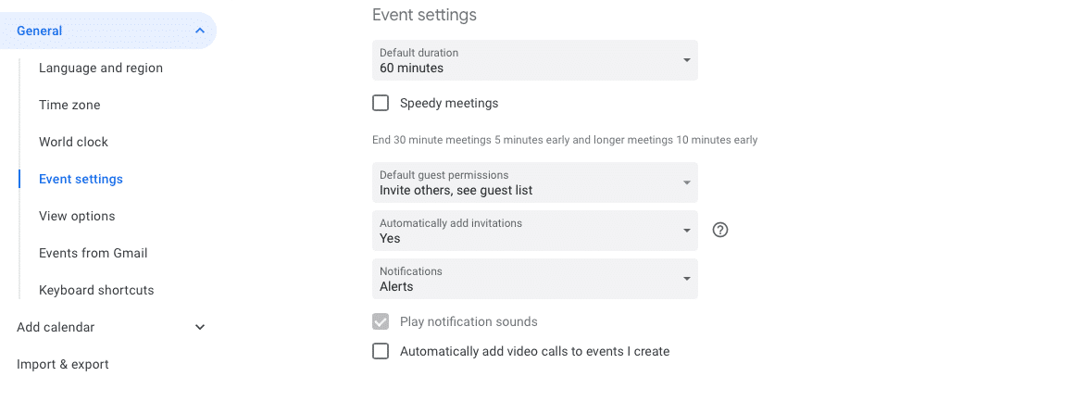Click the Default duration dropdown arrow
Screen dimensions: 1087x414
click(686, 60)
